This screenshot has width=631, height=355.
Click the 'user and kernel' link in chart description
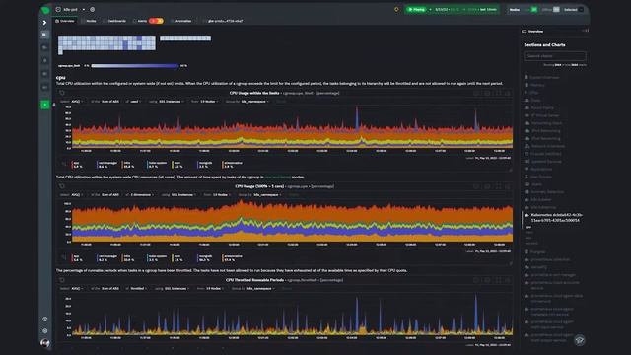click(277, 177)
